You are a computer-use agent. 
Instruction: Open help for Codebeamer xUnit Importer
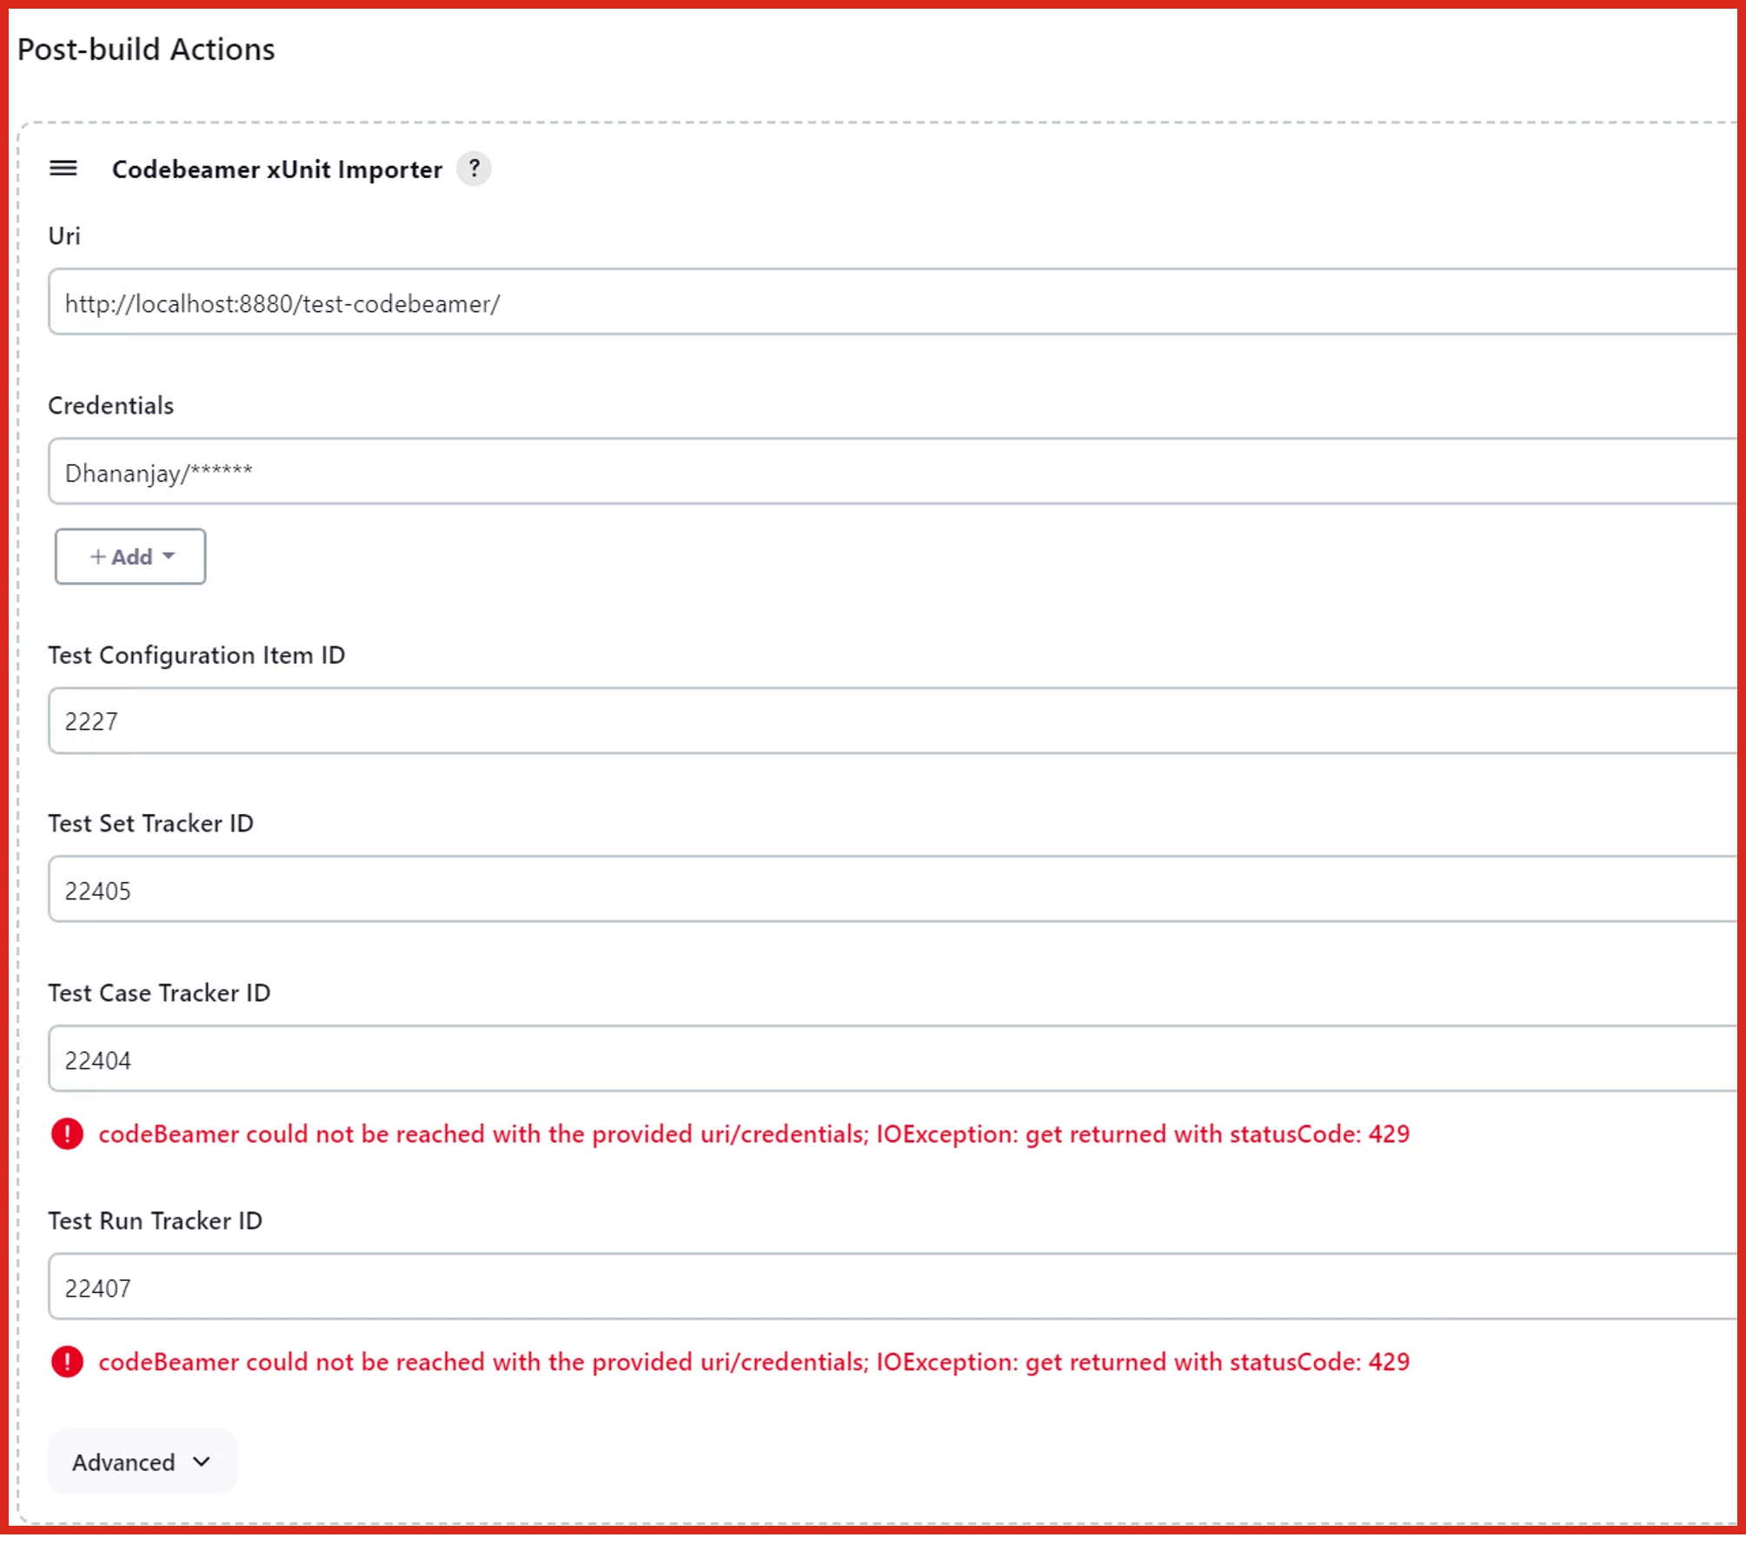tap(474, 169)
